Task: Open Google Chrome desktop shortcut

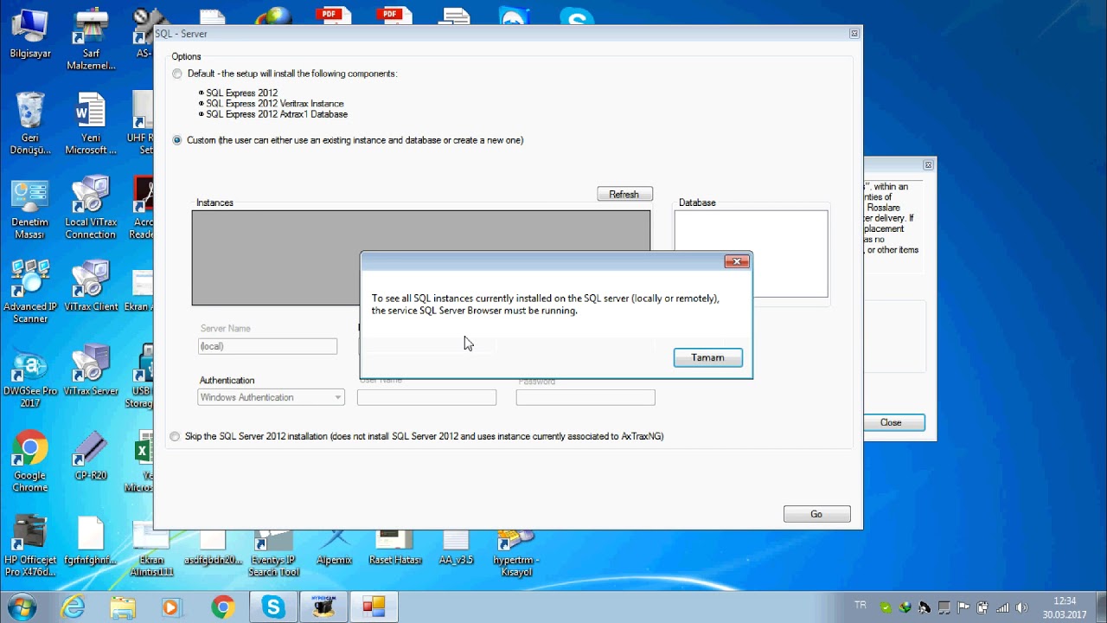Action: coord(30,461)
